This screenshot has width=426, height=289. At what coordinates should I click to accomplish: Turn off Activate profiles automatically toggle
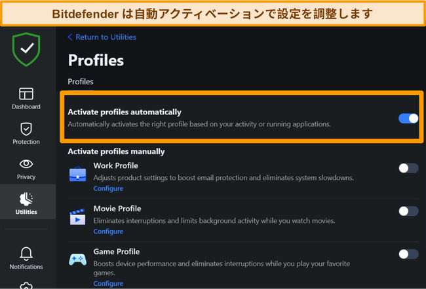(408, 118)
